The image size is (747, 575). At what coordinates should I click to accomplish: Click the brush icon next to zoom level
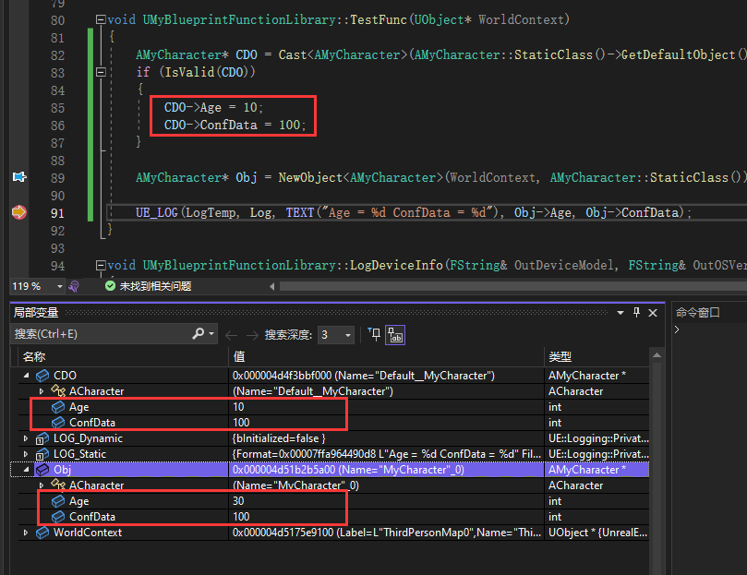pos(74,286)
